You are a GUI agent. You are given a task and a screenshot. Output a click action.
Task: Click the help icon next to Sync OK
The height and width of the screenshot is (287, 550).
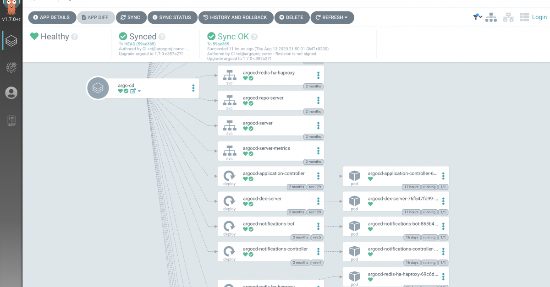pos(254,37)
